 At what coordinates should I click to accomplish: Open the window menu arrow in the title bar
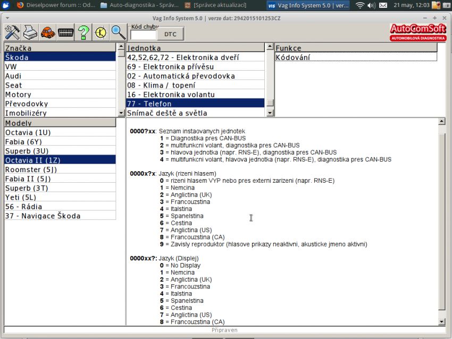[x=7, y=18]
